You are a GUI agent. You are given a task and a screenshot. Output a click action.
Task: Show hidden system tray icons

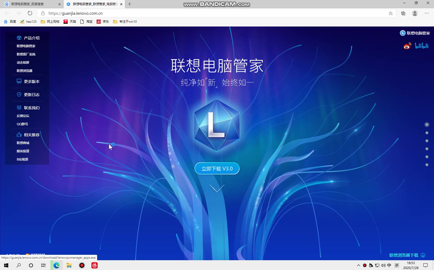tap(358, 265)
